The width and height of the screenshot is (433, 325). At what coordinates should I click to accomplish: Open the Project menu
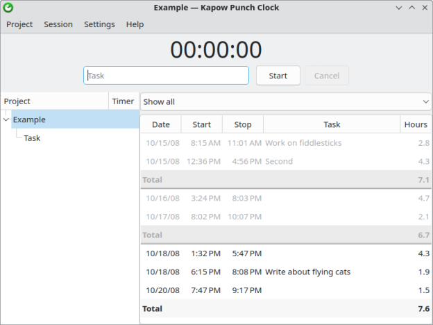point(19,24)
